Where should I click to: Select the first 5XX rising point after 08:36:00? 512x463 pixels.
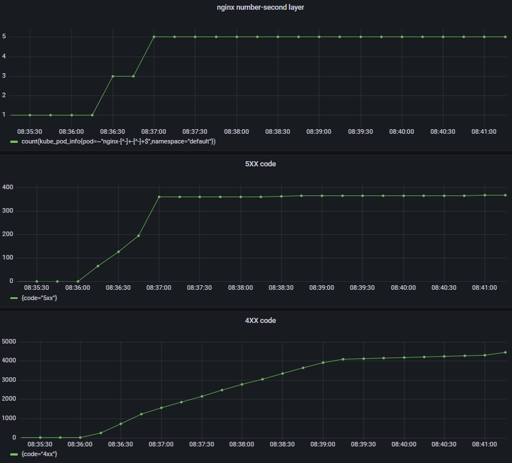(98, 266)
